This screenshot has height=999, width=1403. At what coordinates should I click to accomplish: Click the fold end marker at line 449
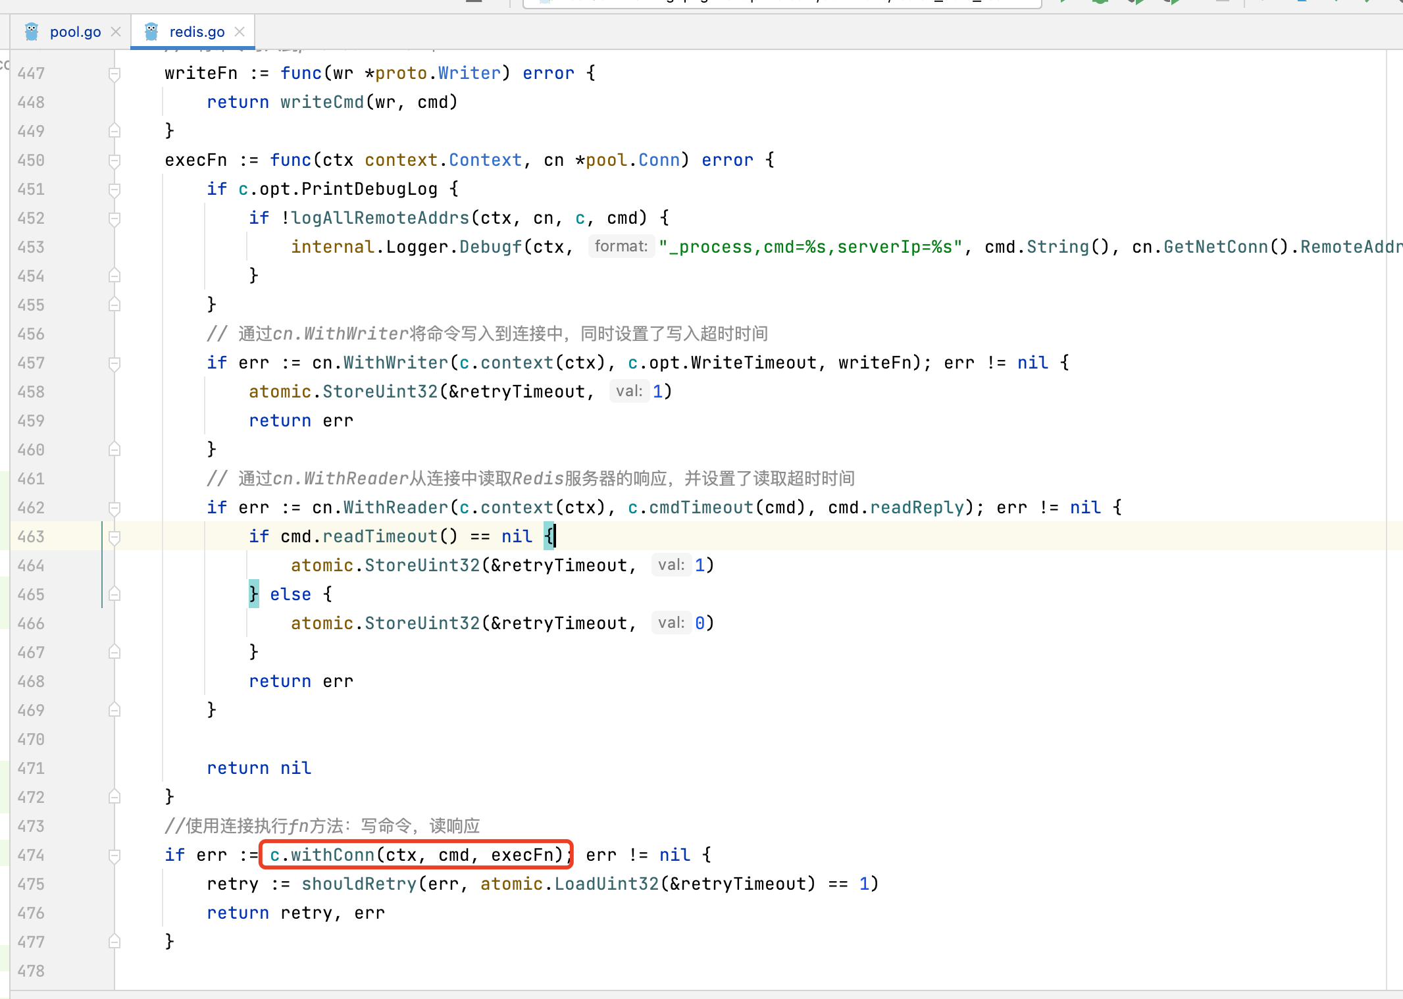click(115, 131)
